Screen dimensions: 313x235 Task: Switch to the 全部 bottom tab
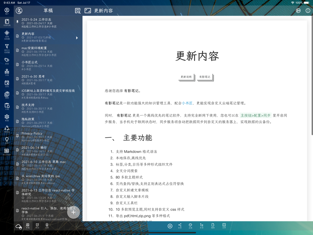tap(47, 226)
